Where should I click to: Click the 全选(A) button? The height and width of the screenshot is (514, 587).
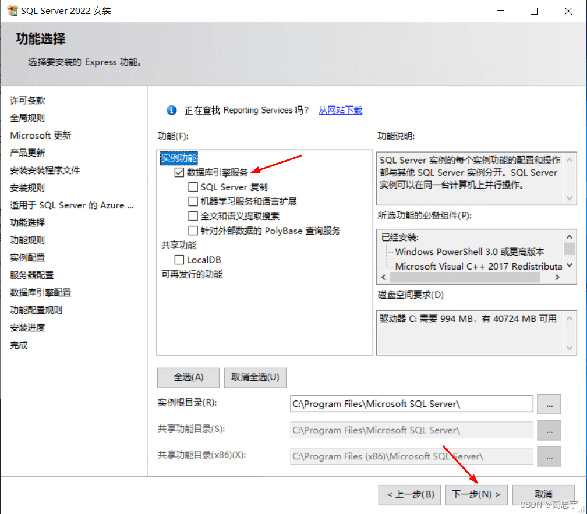click(188, 377)
